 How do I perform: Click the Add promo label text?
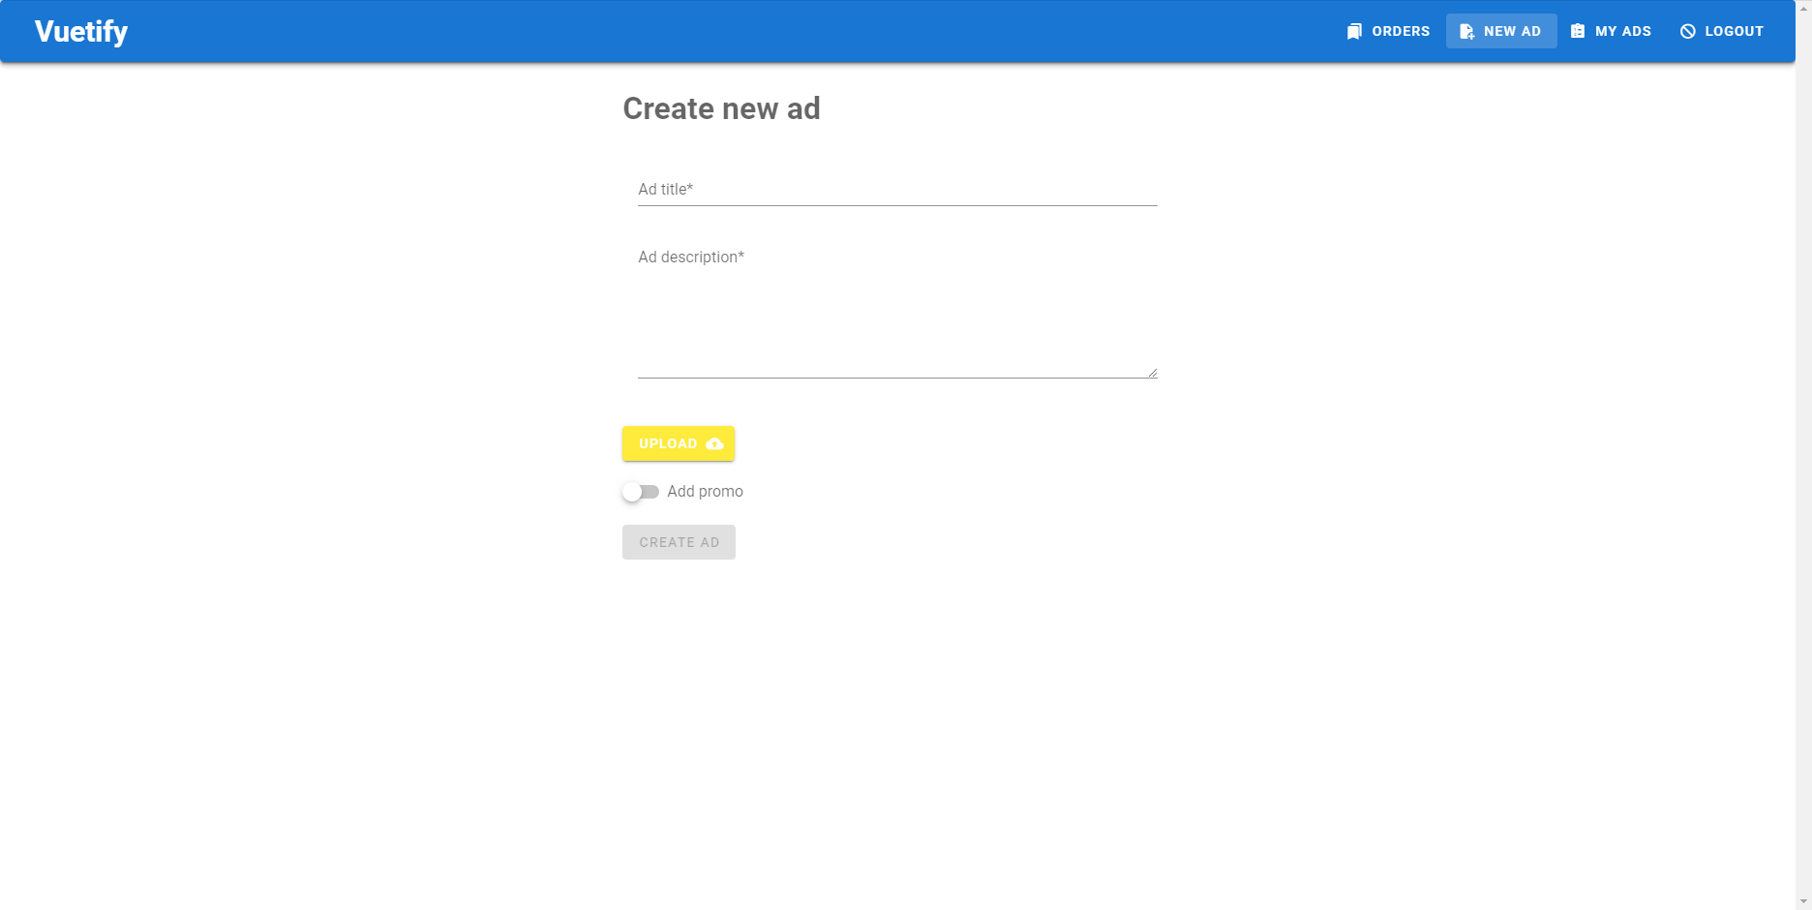(705, 492)
